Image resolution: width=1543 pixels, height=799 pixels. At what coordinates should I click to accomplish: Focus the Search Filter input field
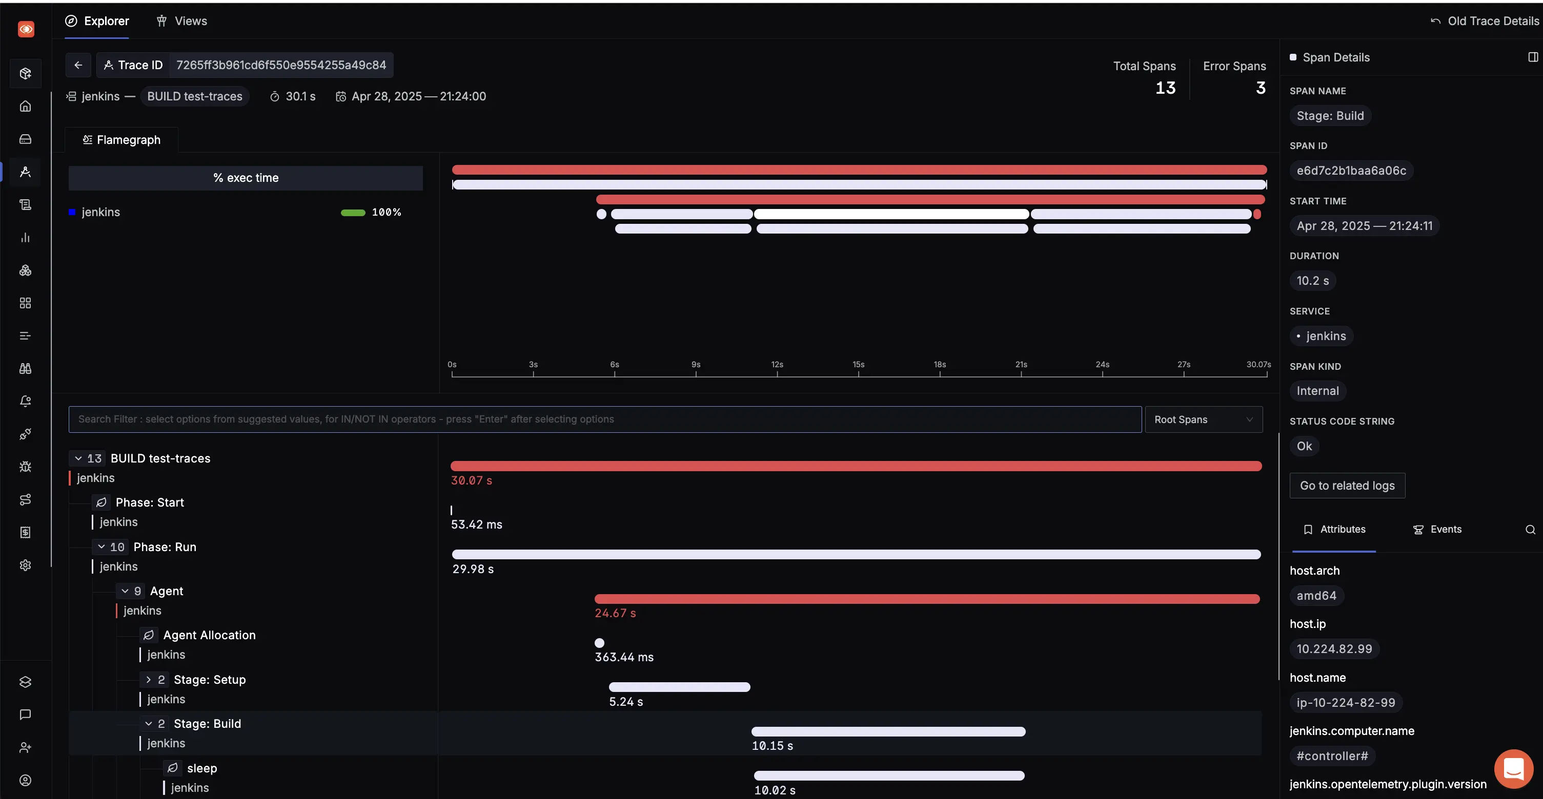pyautogui.click(x=604, y=419)
